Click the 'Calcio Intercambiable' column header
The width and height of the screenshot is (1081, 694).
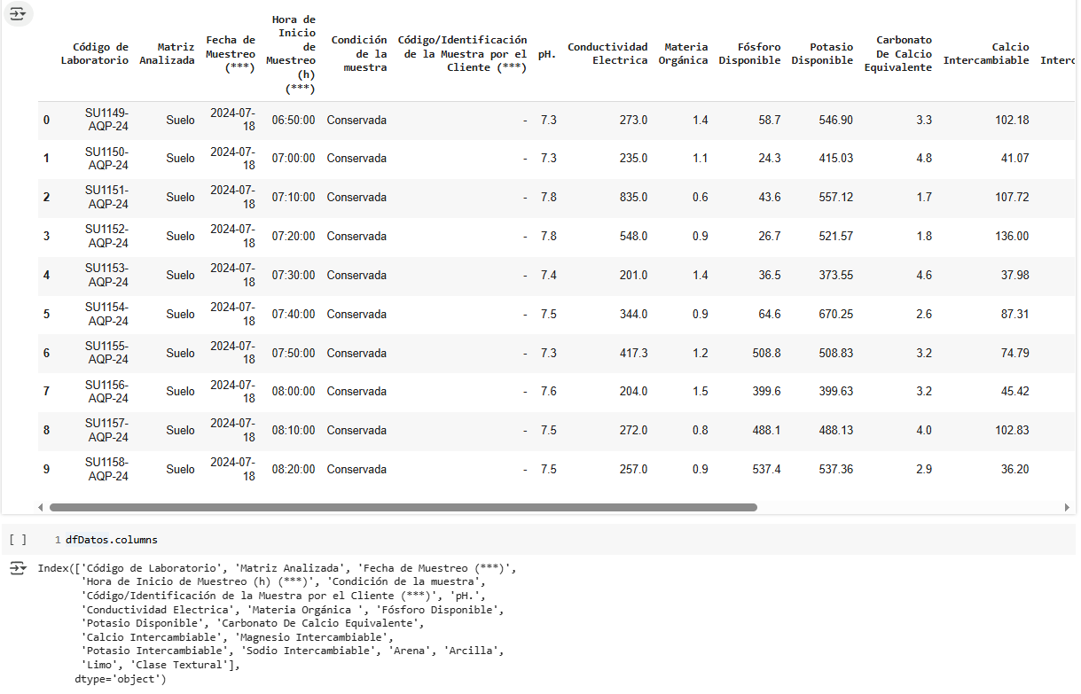pos(986,54)
